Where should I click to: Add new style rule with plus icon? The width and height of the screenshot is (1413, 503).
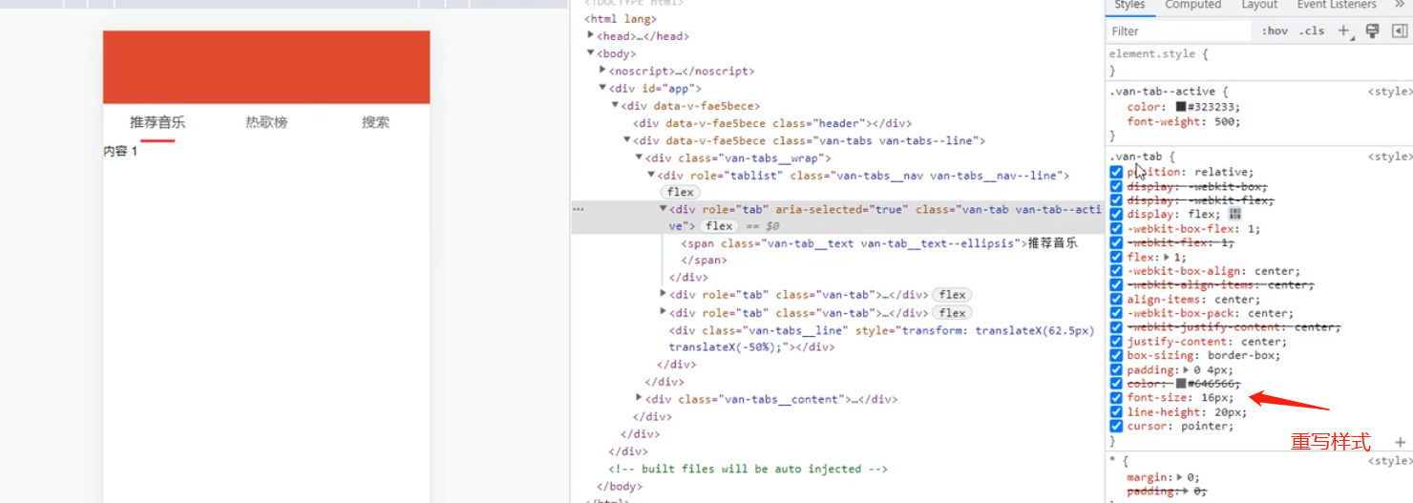tap(1344, 31)
